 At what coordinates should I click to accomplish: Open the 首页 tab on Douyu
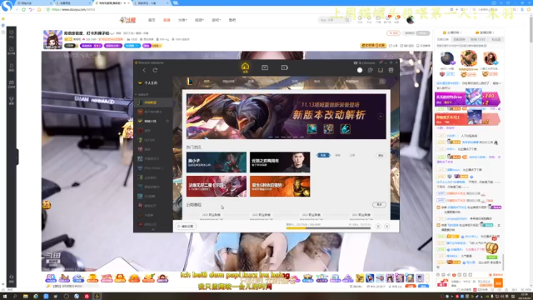click(x=152, y=20)
